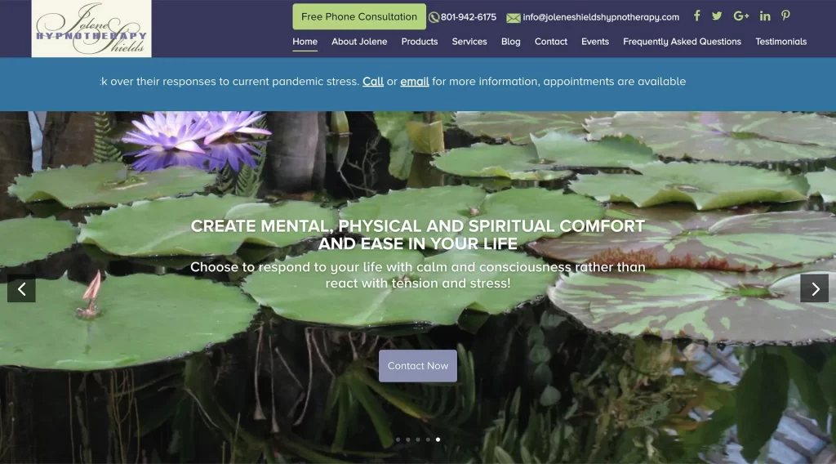Click the envelope email icon
The width and height of the screenshot is (836, 464).
point(513,18)
